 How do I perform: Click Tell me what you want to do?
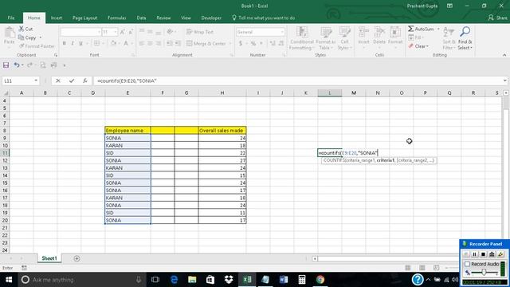(264, 18)
